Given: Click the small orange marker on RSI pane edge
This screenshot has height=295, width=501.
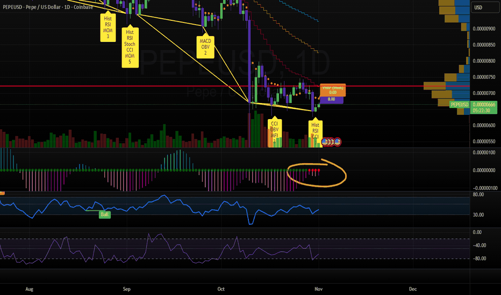Looking at the screenshot, I should (x=2, y=193).
